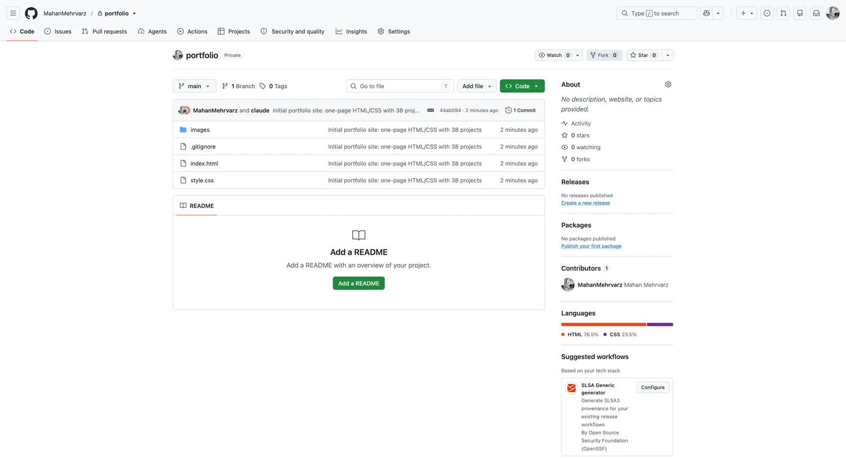Expand the Add file dropdown
This screenshot has width=846, height=459.
pyautogui.click(x=476, y=86)
